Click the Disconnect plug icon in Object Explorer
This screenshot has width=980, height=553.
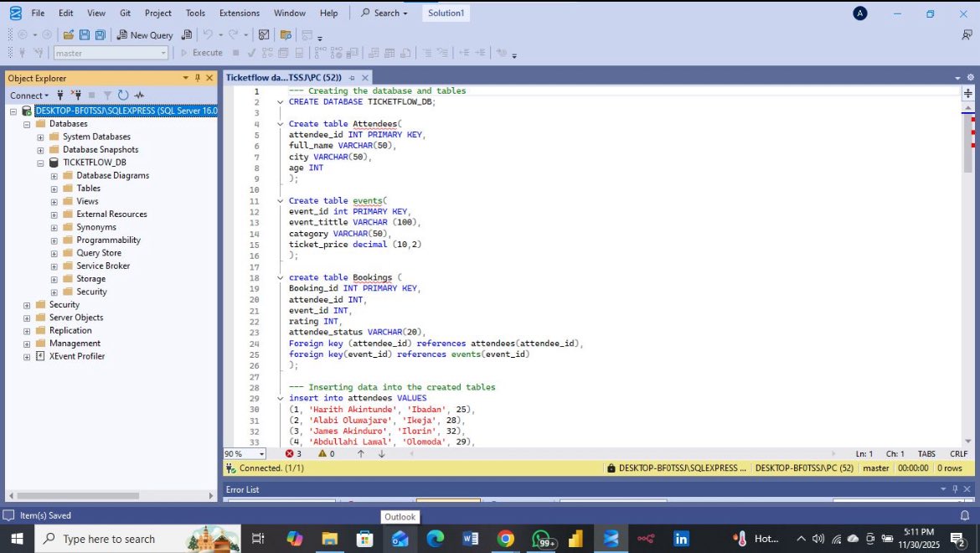pyautogui.click(x=75, y=95)
